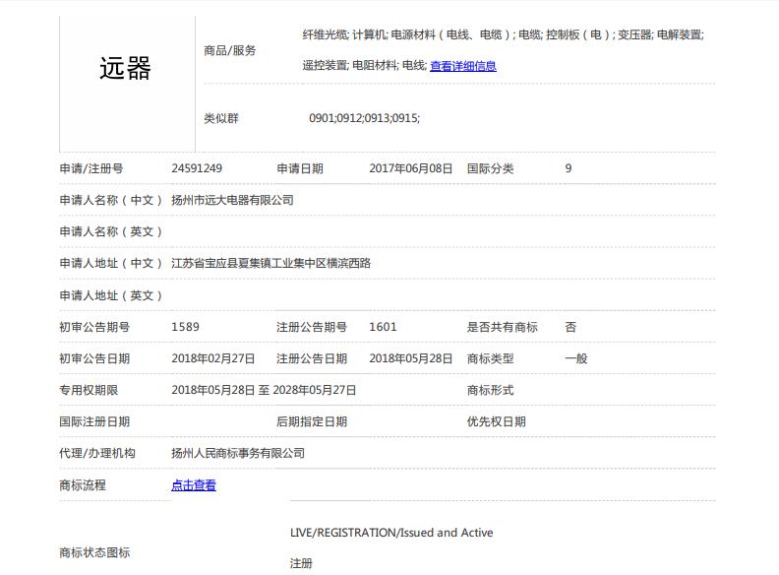The width and height of the screenshot is (779, 575).
Task: Click the 申请/注册号 label
Action: pyautogui.click(x=91, y=168)
